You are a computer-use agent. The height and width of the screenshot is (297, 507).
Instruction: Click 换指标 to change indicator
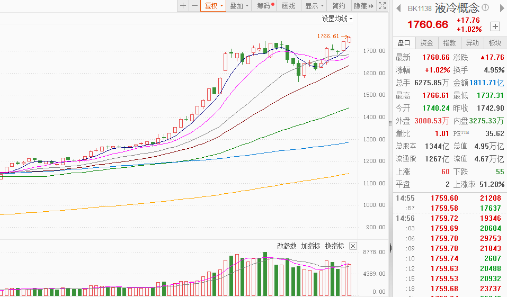tap(335, 246)
